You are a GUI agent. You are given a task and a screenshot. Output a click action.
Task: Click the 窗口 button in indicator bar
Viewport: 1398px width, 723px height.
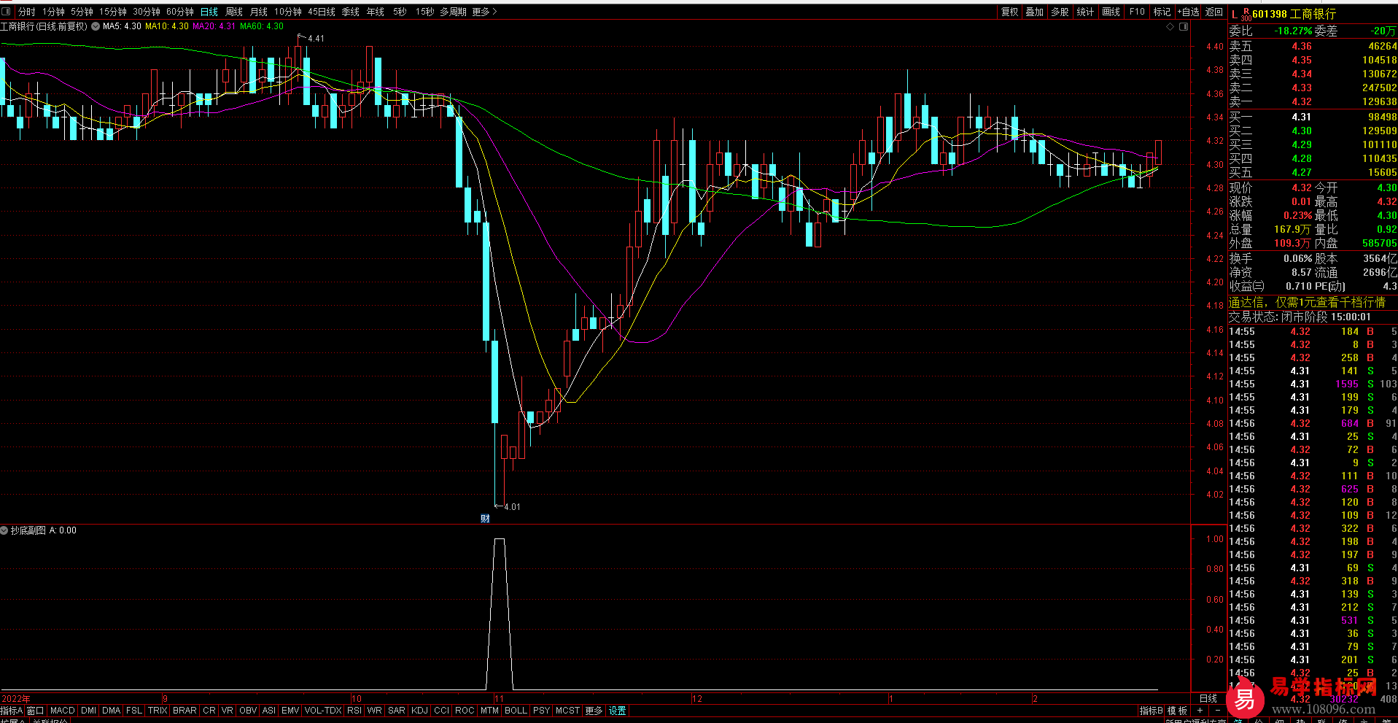(x=36, y=710)
